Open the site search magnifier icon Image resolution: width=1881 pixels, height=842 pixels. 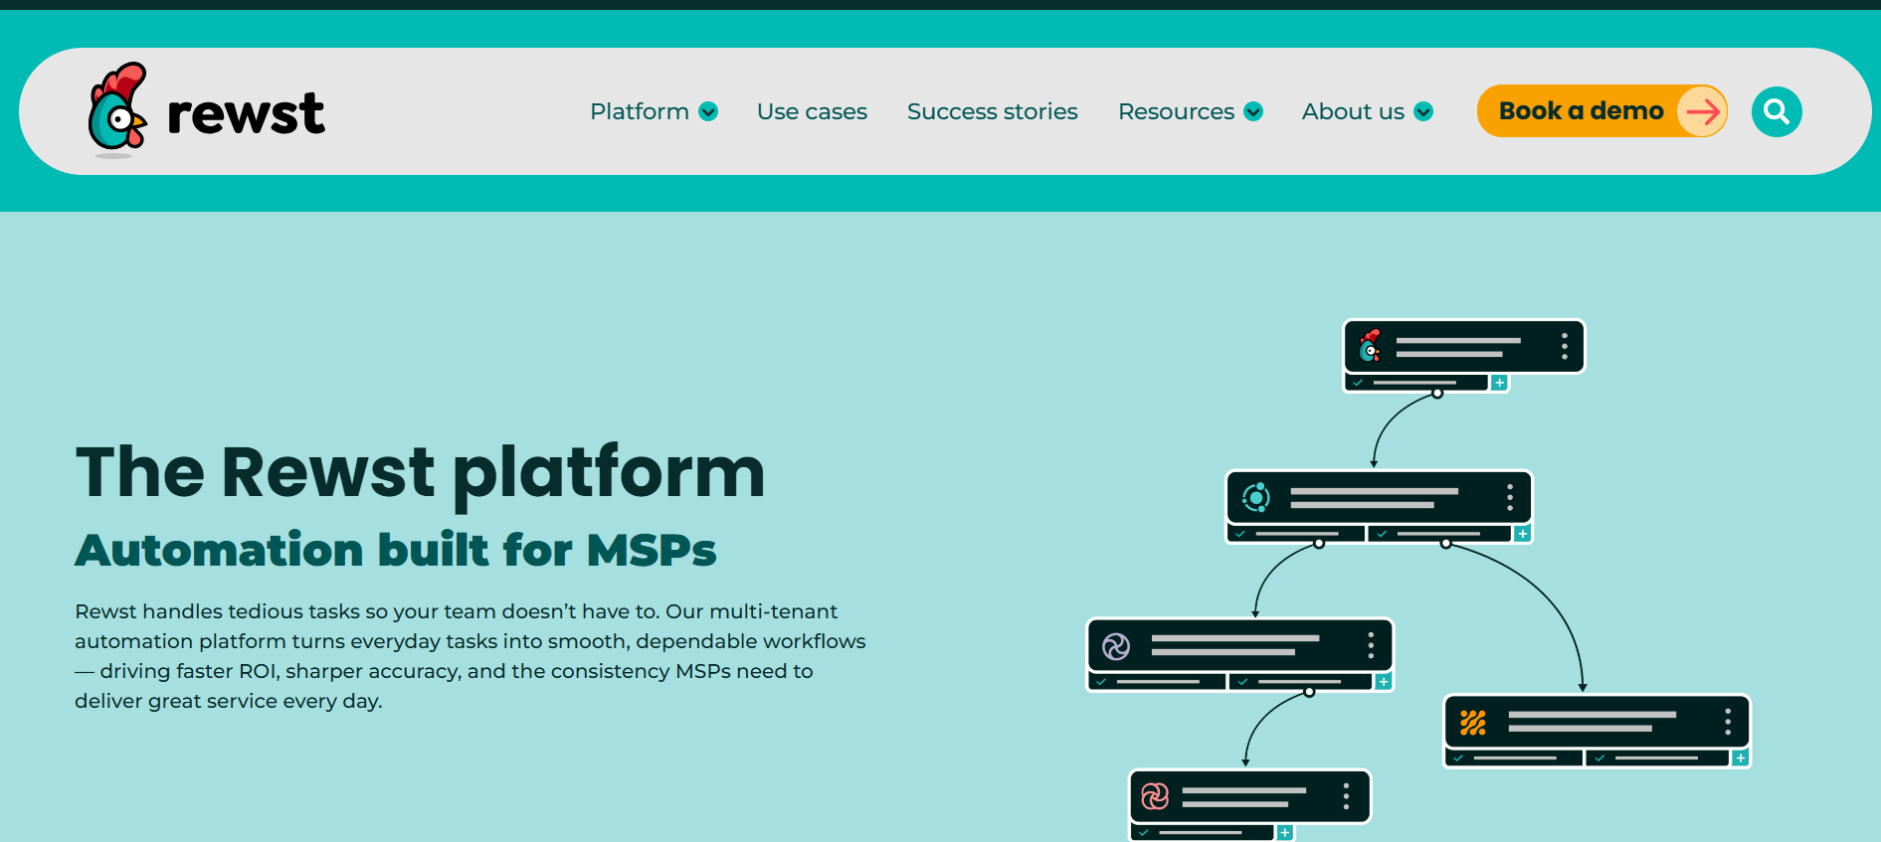pos(1777,111)
